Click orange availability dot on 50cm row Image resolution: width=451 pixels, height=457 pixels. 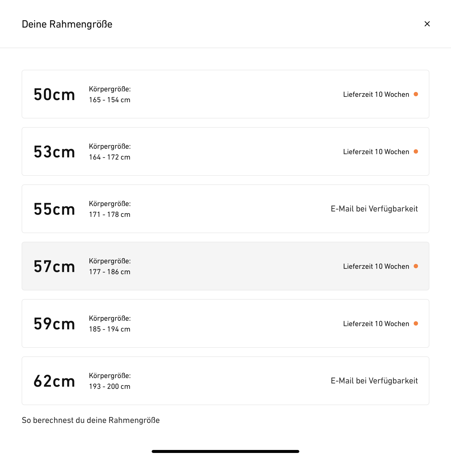point(416,94)
